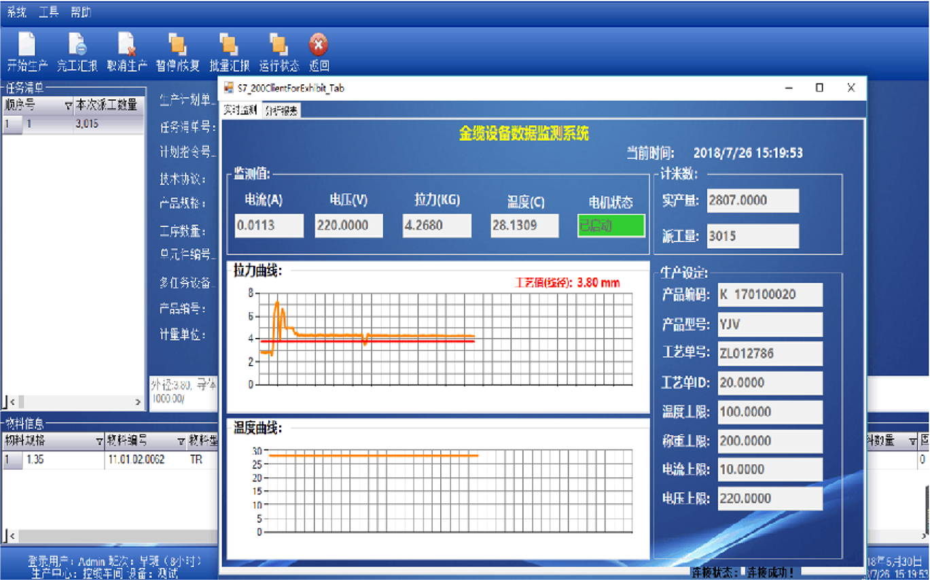930x580 pixels.
Task: Close the S7_200ClientForExhibit_Tab window
Action: (851, 88)
